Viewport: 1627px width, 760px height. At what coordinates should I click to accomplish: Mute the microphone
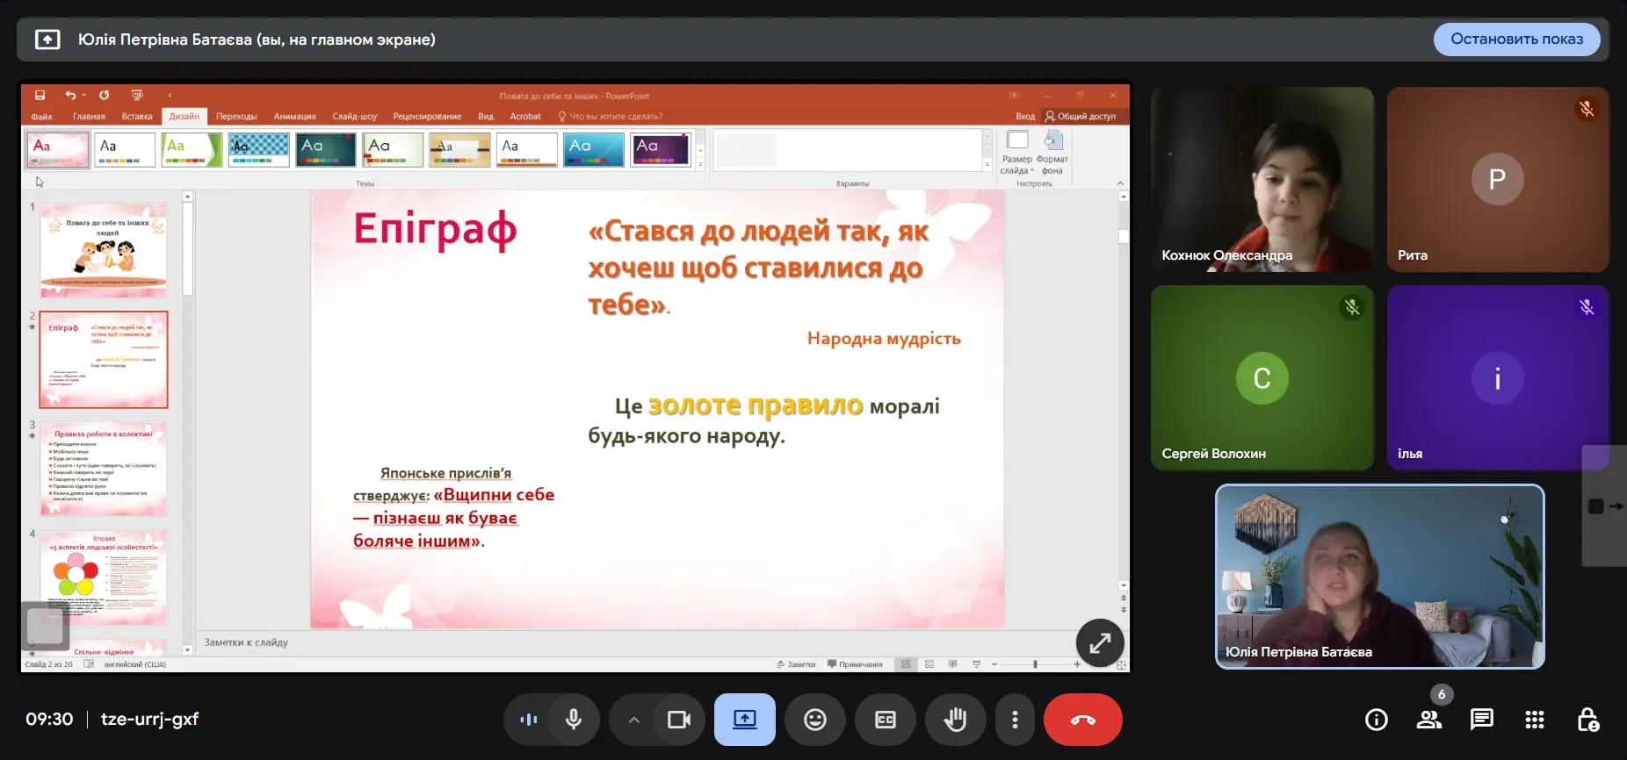tap(574, 720)
